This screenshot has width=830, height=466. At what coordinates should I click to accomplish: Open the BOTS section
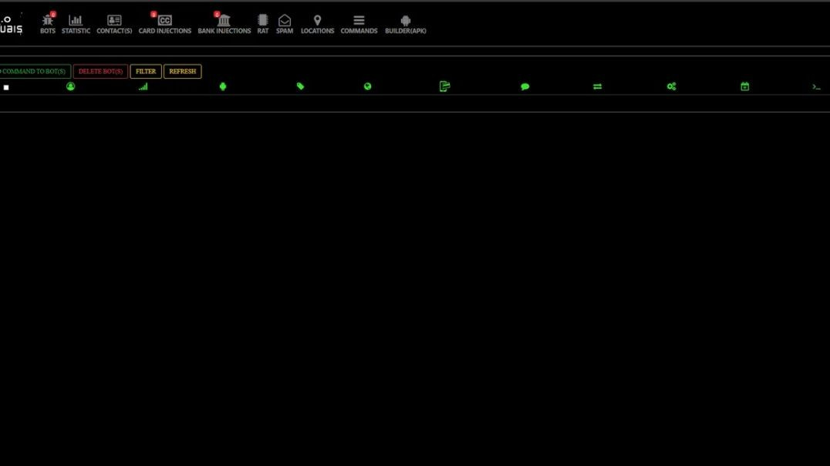(x=48, y=22)
